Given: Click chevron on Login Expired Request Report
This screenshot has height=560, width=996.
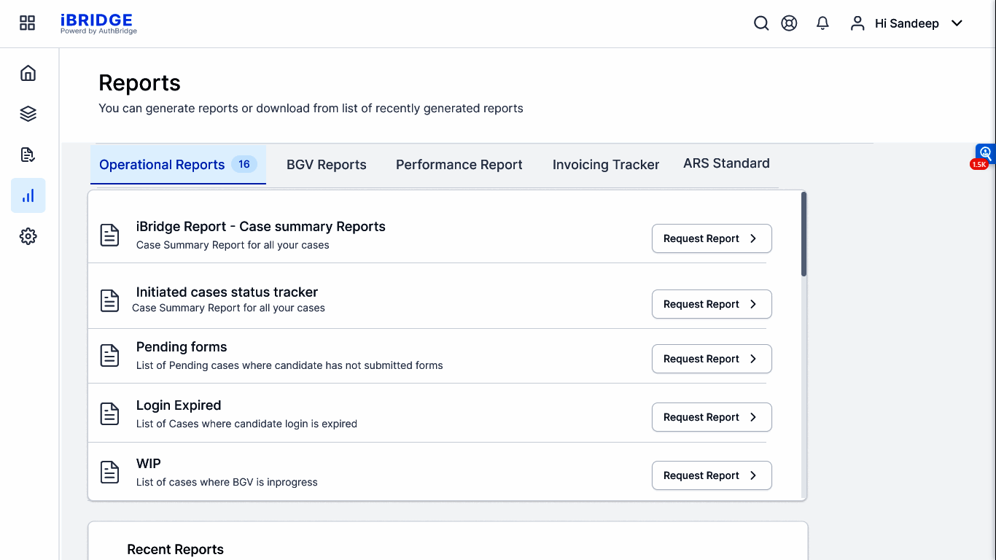Looking at the screenshot, I should (x=753, y=417).
